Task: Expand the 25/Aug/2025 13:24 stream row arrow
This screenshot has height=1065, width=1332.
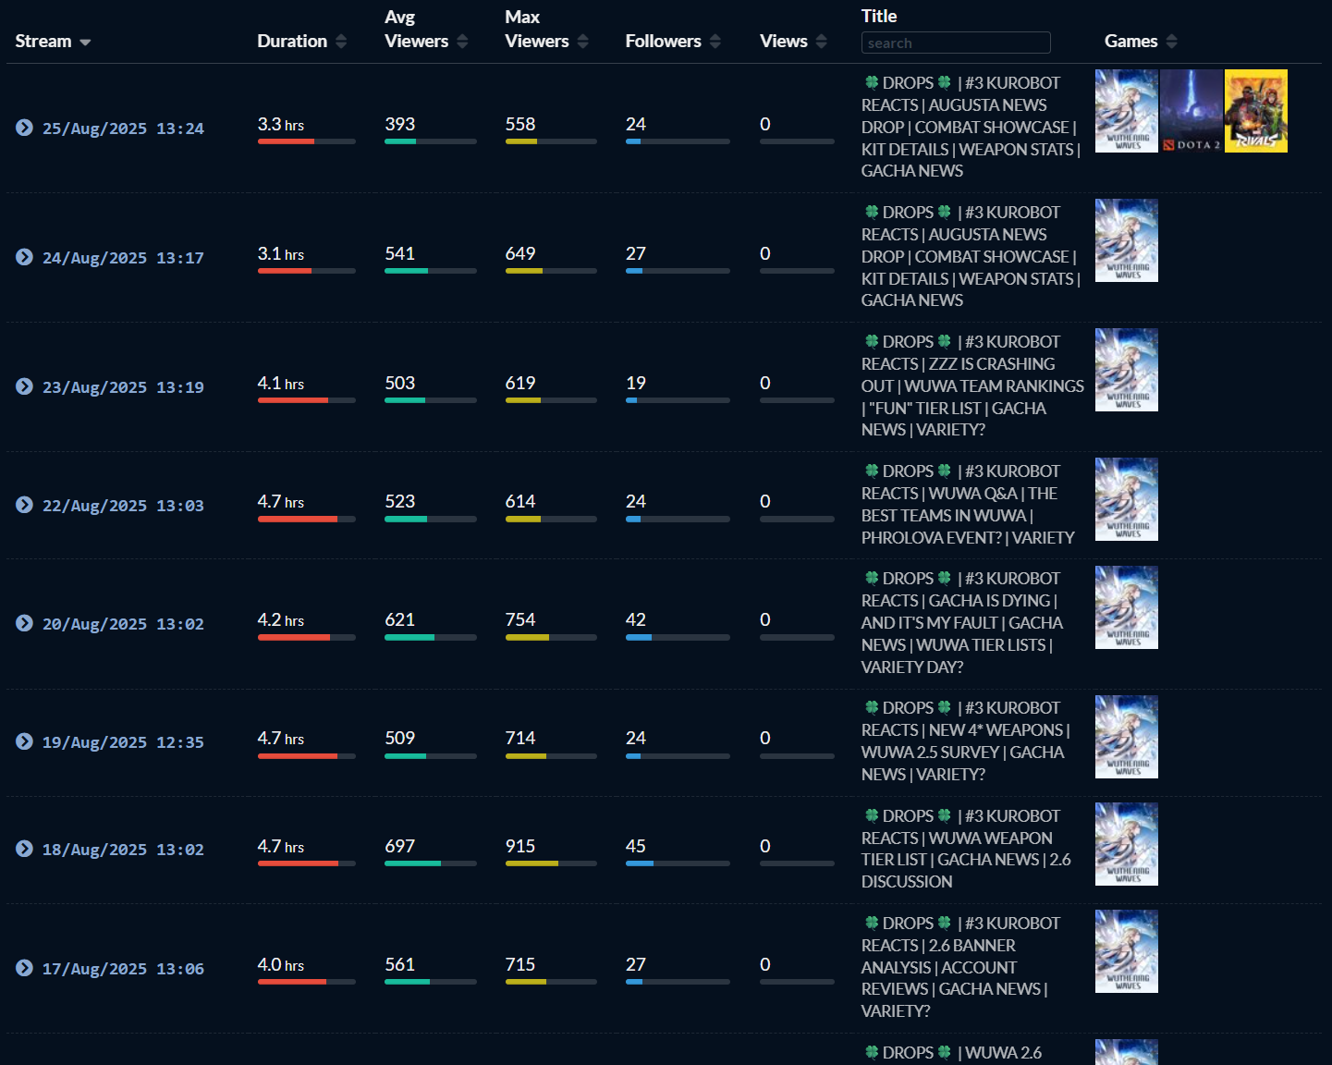Action: pos(25,128)
